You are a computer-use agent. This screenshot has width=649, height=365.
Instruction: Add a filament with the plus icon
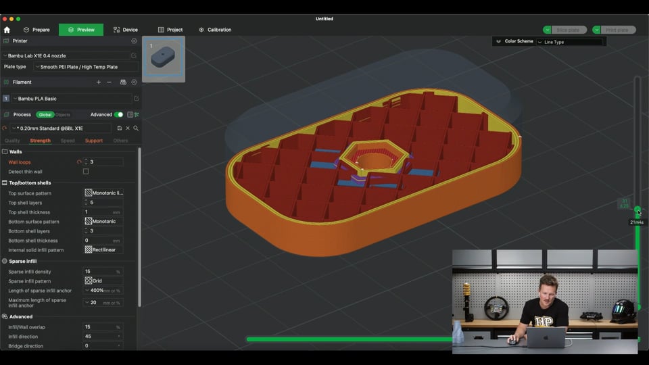99,82
